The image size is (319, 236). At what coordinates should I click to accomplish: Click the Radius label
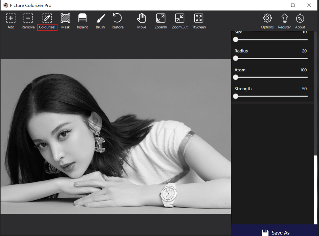coord(241,51)
